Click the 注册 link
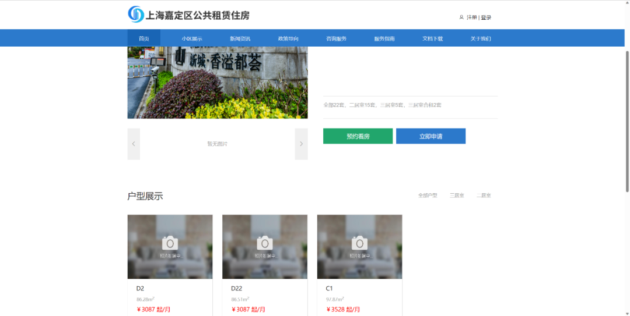Screen dimensions: 630x316 point(471,17)
